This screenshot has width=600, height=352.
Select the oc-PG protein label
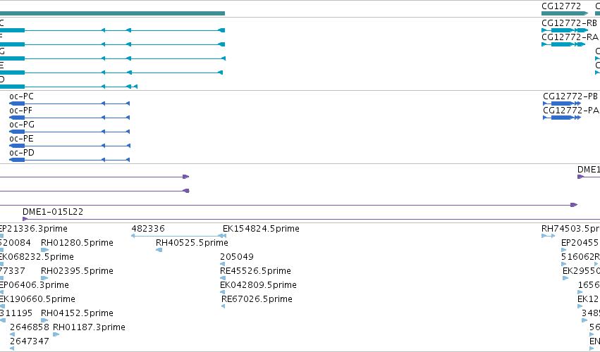[x=22, y=125]
